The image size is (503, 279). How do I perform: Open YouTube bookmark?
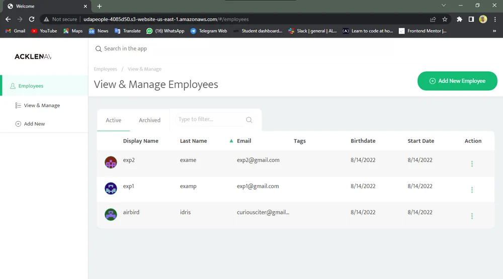pyautogui.click(x=44, y=31)
